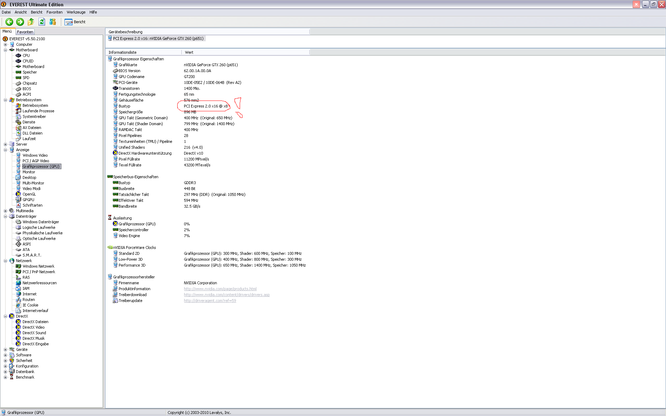The width and height of the screenshot is (666, 416).
Task: Open the Treiberdownload drivers link
Action: pos(227,295)
